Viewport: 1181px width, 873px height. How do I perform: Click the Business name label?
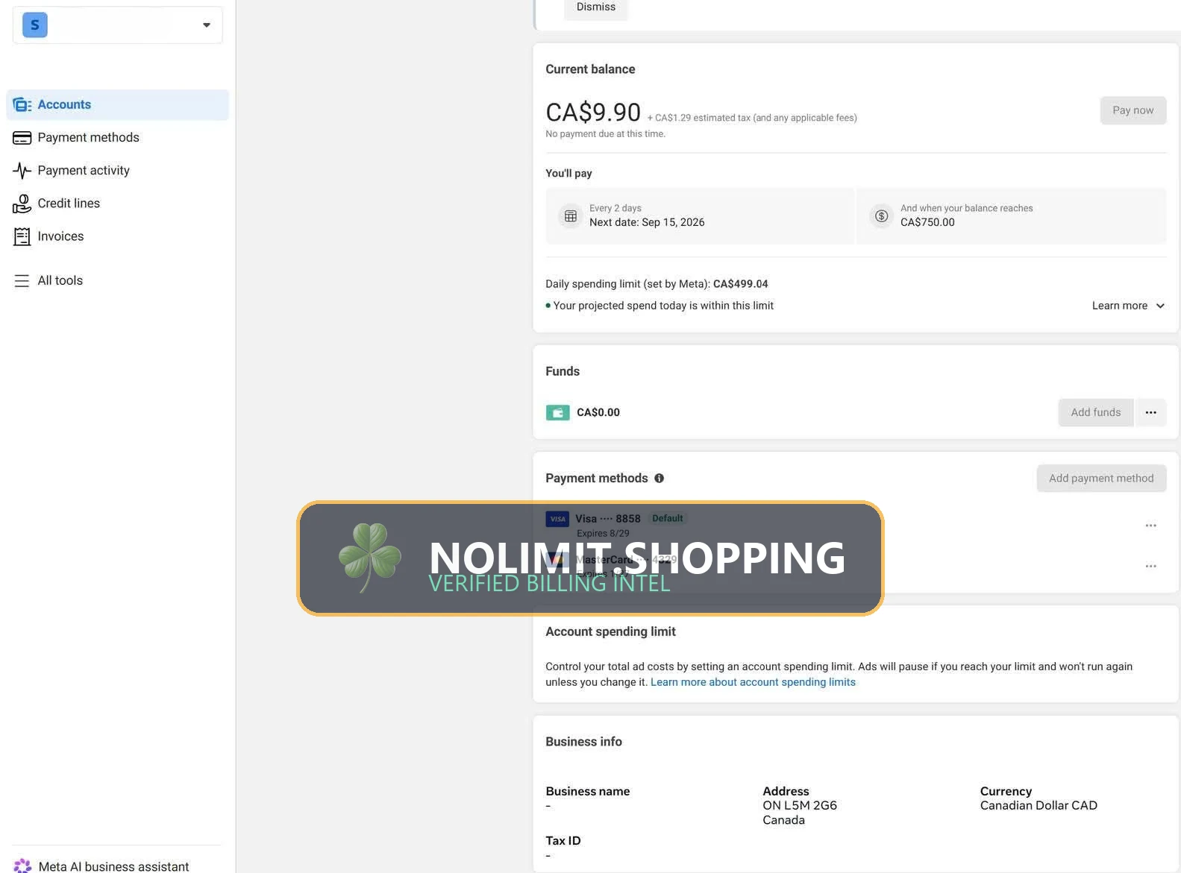[x=588, y=791]
